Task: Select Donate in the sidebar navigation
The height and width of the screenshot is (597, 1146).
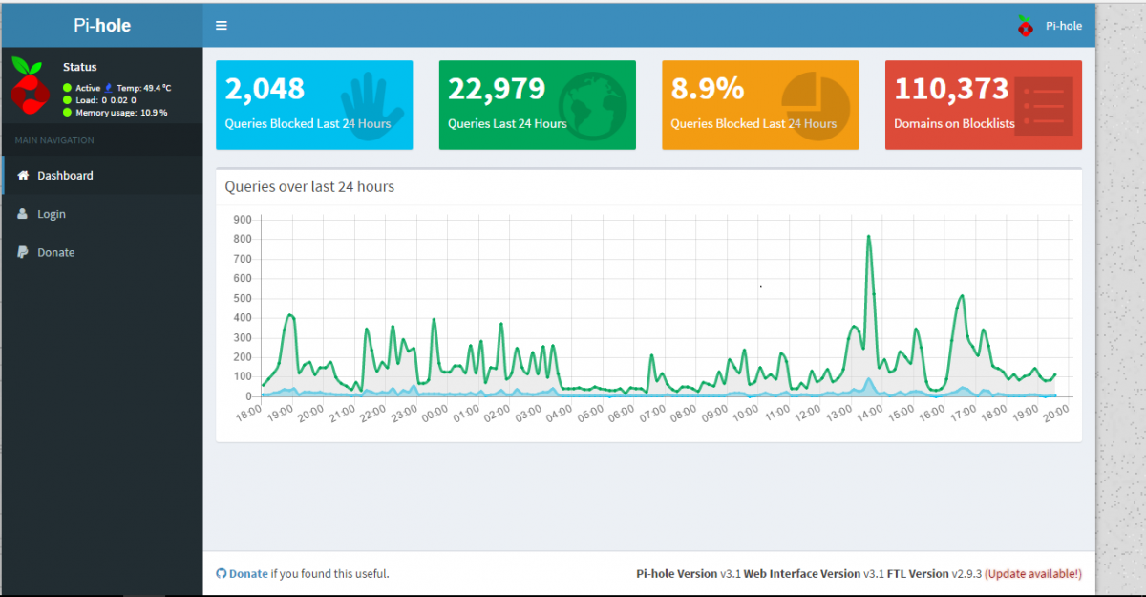Action: tap(102, 252)
